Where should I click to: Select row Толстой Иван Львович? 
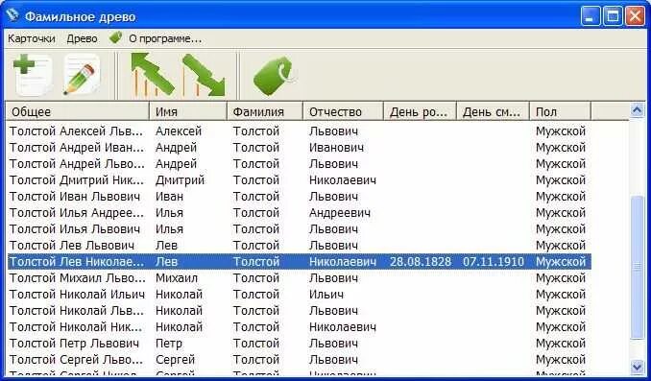[x=299, y=197]
